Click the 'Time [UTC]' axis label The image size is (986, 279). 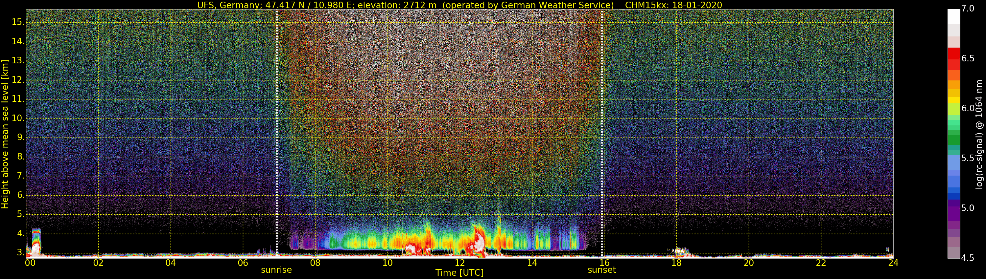[459, 273]
